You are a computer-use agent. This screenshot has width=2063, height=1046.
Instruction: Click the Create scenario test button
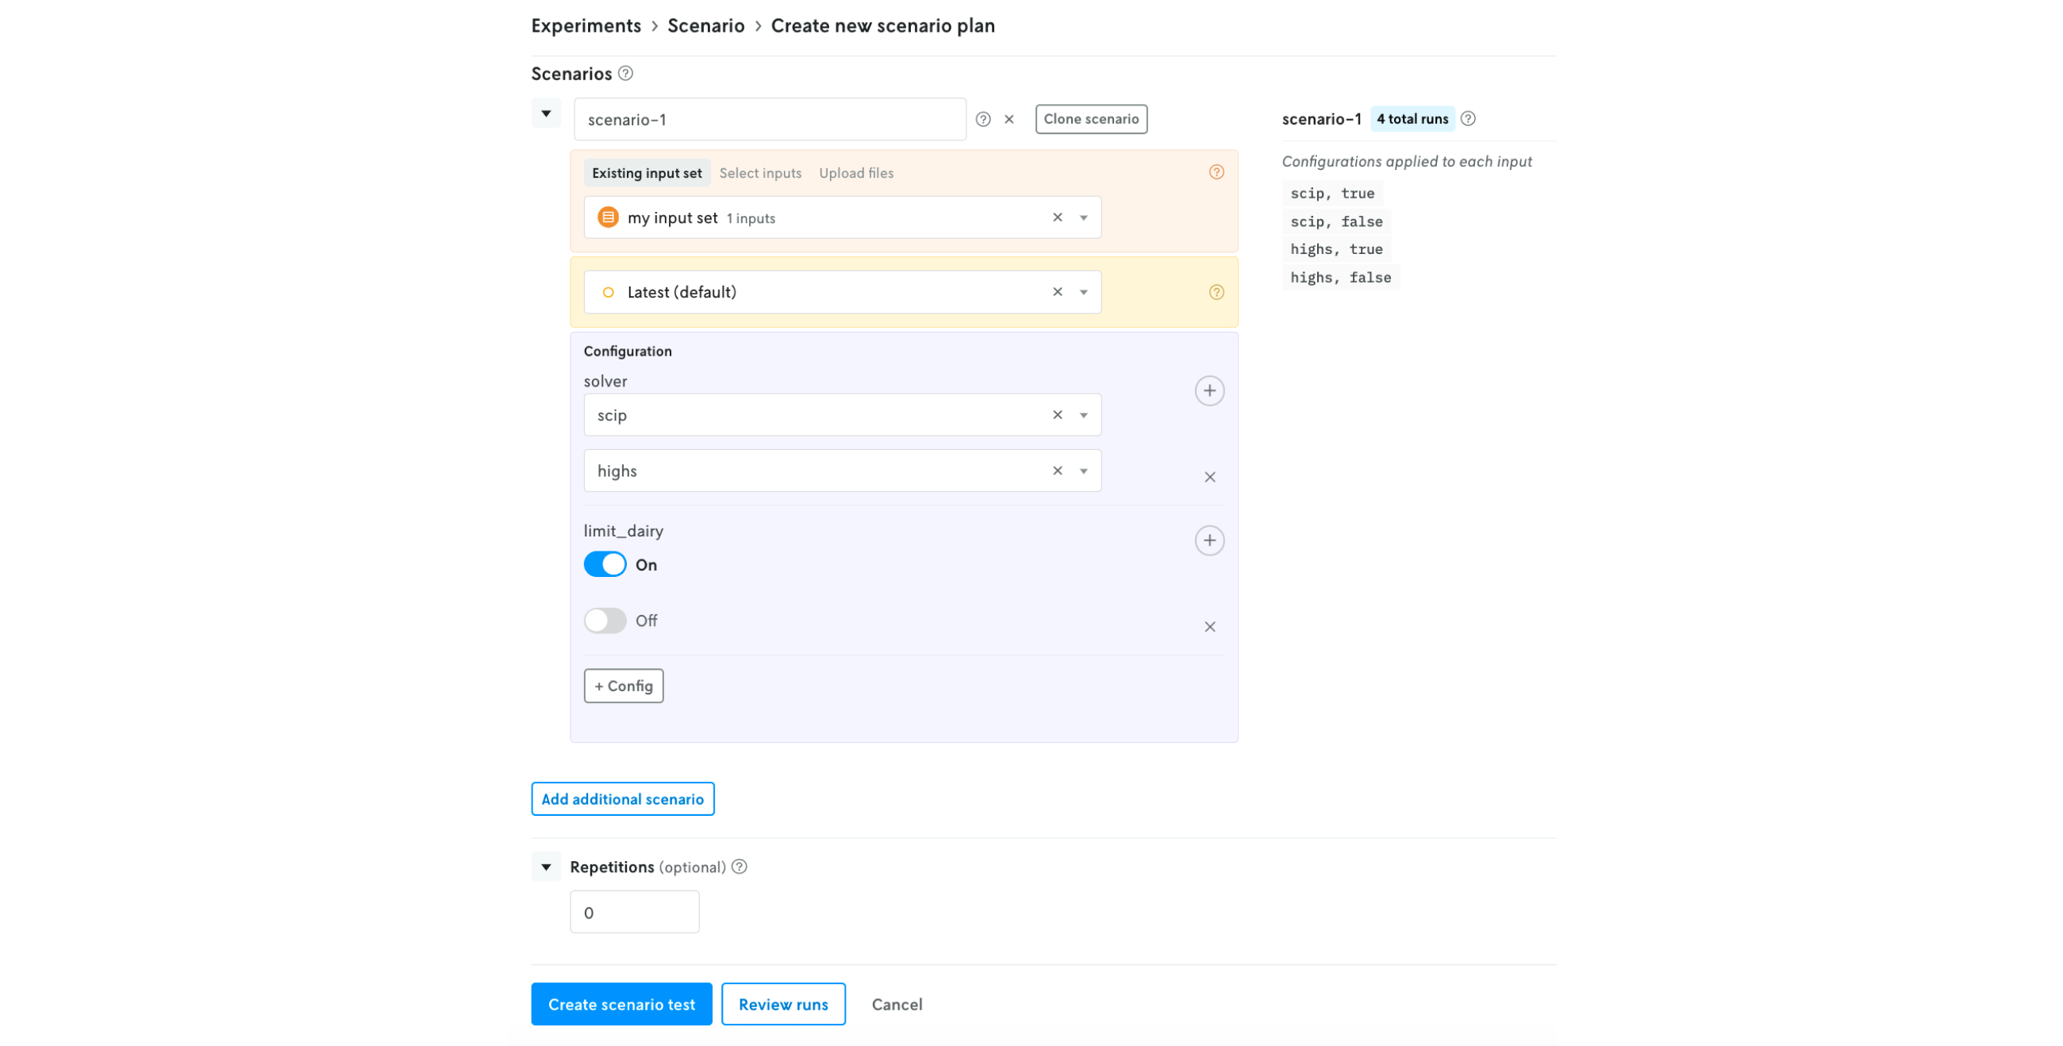click(x=621, y=1004)
